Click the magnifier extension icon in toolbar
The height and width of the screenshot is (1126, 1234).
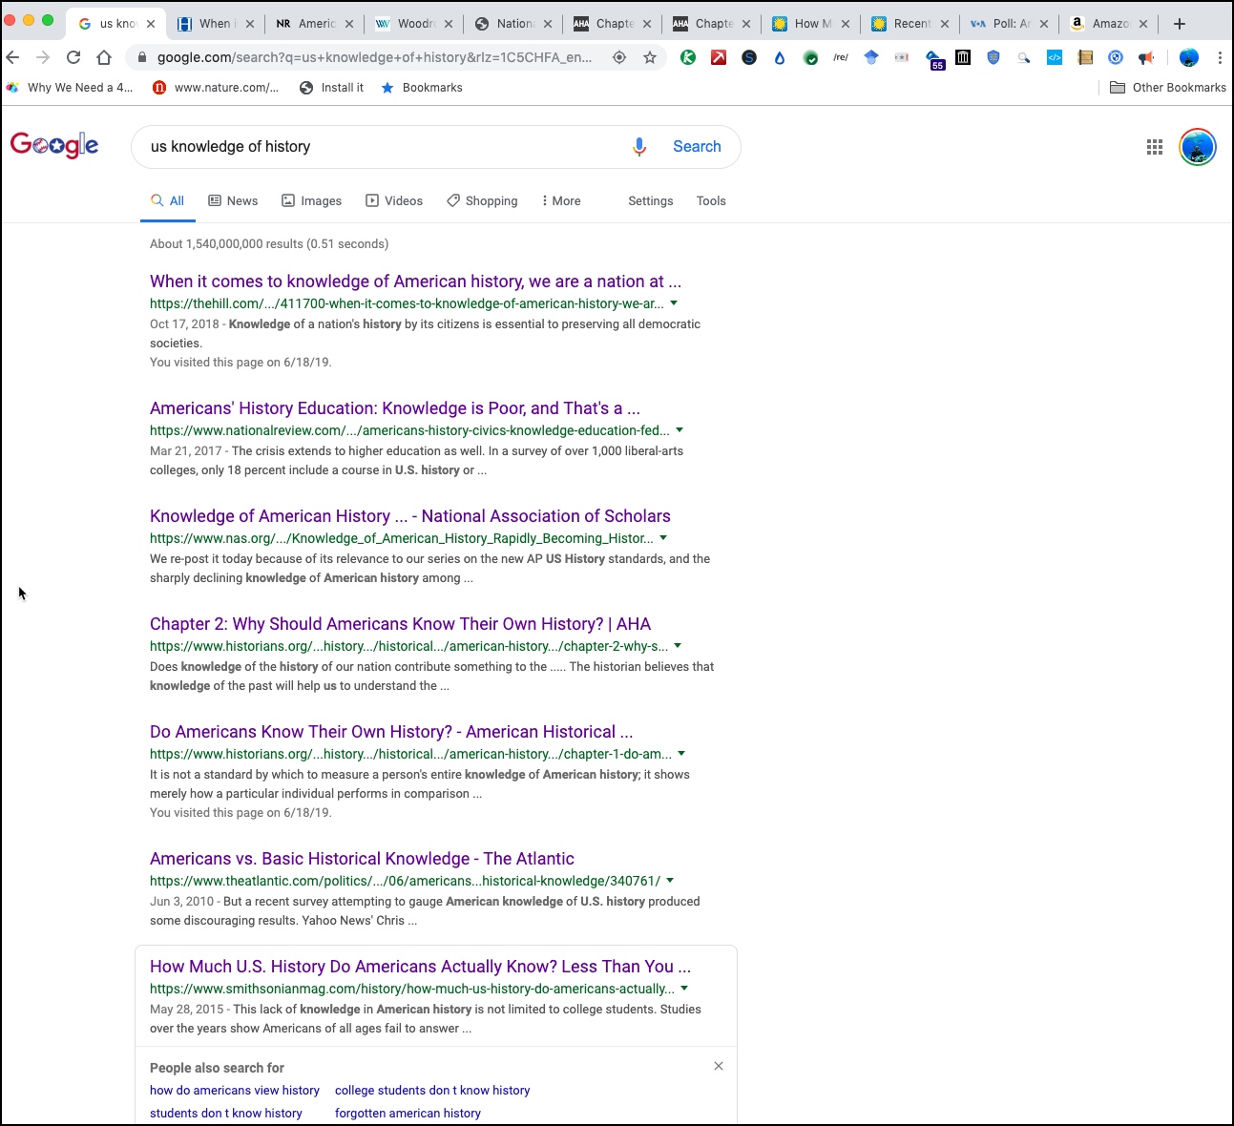click(x=1024, y=57)
